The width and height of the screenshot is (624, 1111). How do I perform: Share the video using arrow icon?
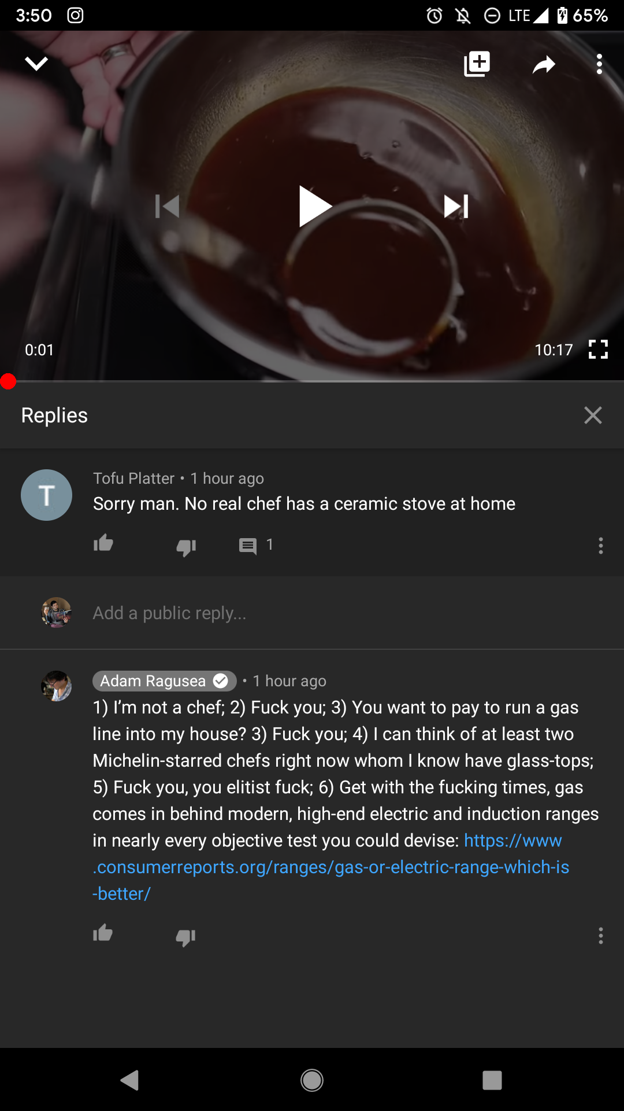tap(544, 64)
